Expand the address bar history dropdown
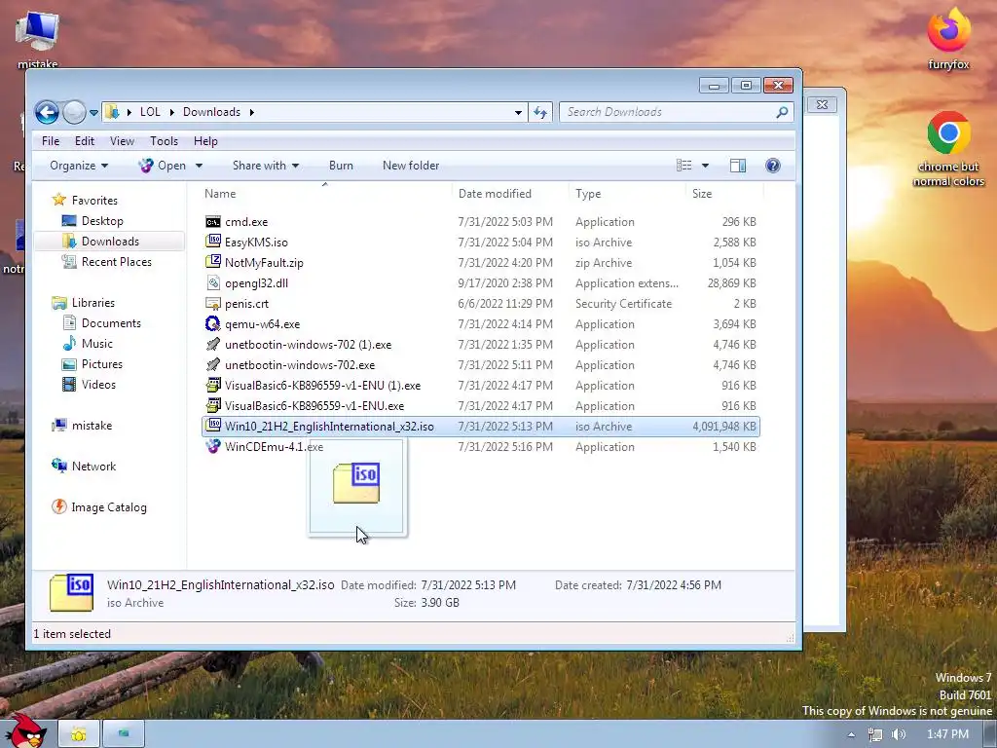The width and height of the screenshot is (997, 748). [518, 113]
